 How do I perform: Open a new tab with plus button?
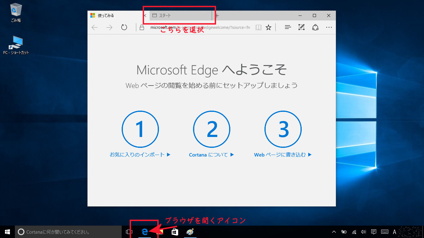[x=217, y=15]
